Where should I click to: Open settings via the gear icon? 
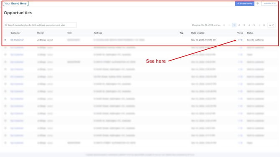coord(257,4)
